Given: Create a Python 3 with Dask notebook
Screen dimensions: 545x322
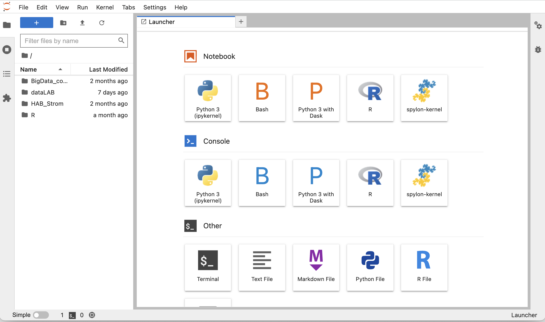Looking at the screenshot, I should point(316,98).
